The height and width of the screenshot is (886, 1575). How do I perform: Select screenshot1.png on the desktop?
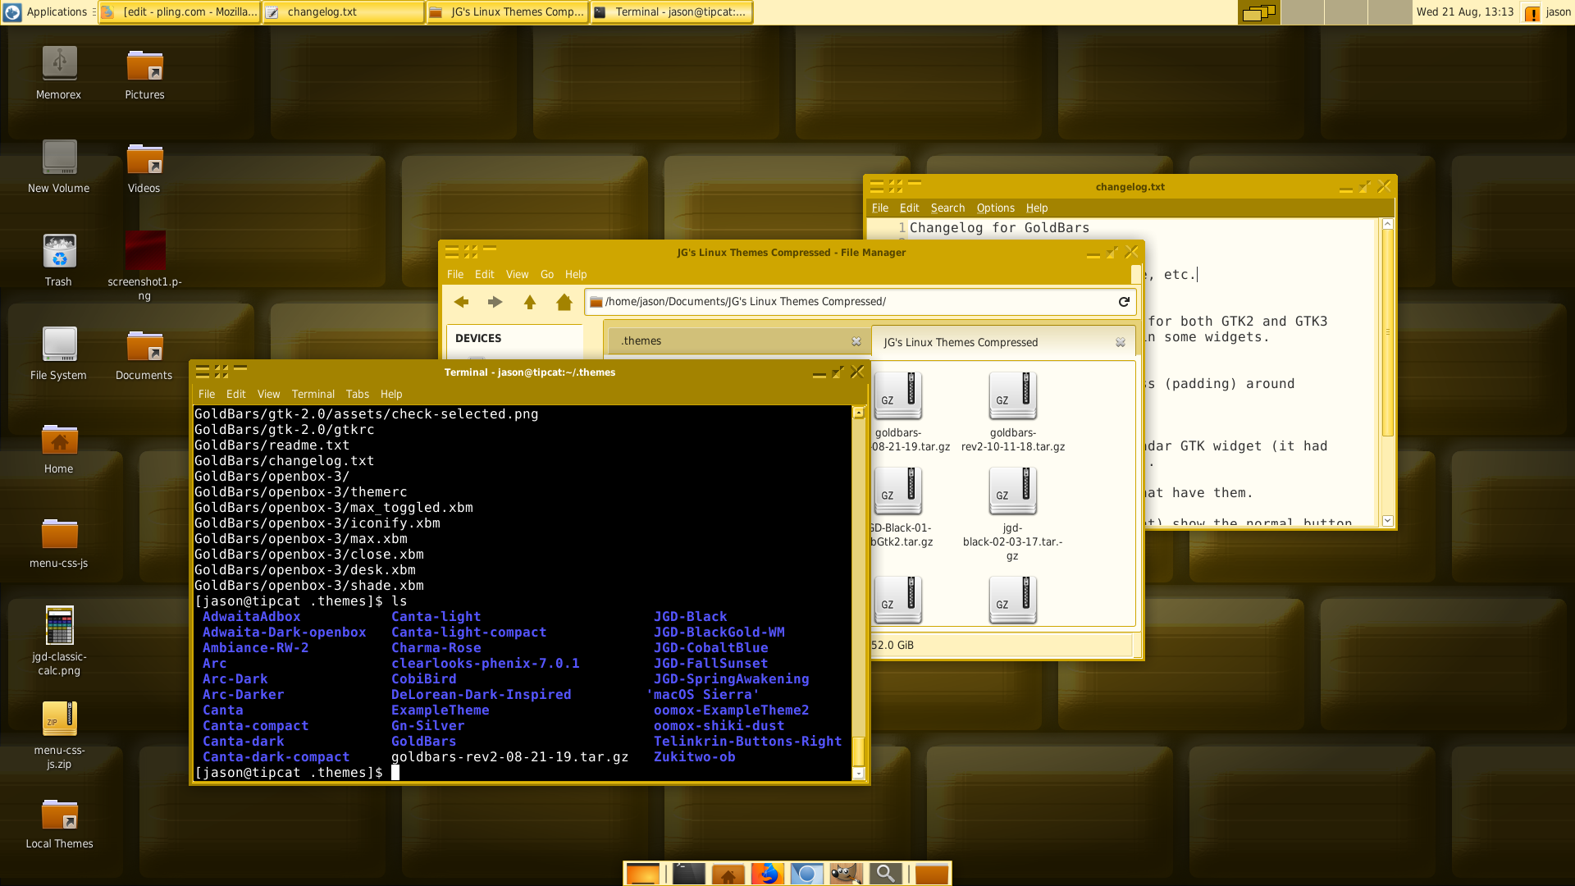(x=145, y=250)
